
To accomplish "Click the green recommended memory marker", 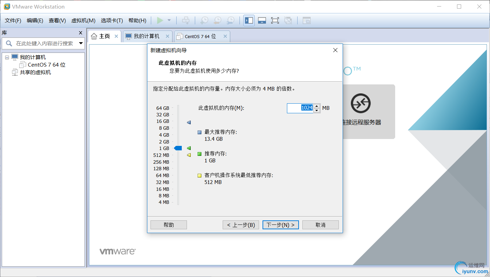I will point(189,148).
